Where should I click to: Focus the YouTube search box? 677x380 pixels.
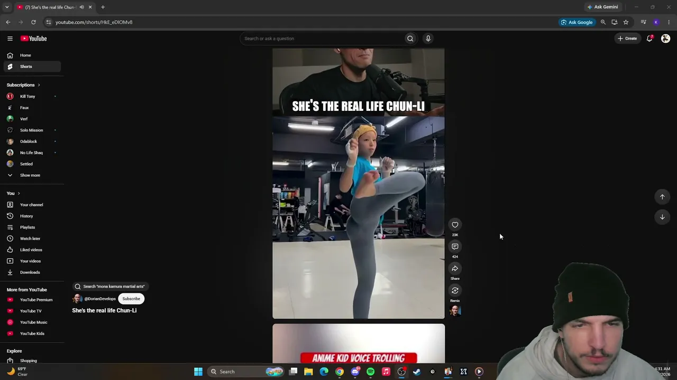pyautogui.click(x=321, y=39)
